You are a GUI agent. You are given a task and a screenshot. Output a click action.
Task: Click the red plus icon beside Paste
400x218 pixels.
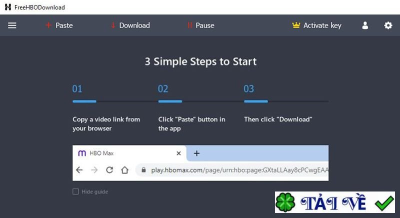point(48,25)
